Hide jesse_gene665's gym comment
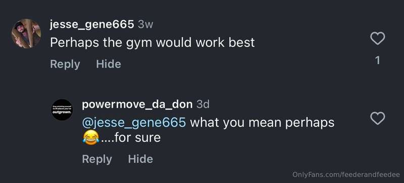The width and height of the screenshot is (404, 183). 109,64
